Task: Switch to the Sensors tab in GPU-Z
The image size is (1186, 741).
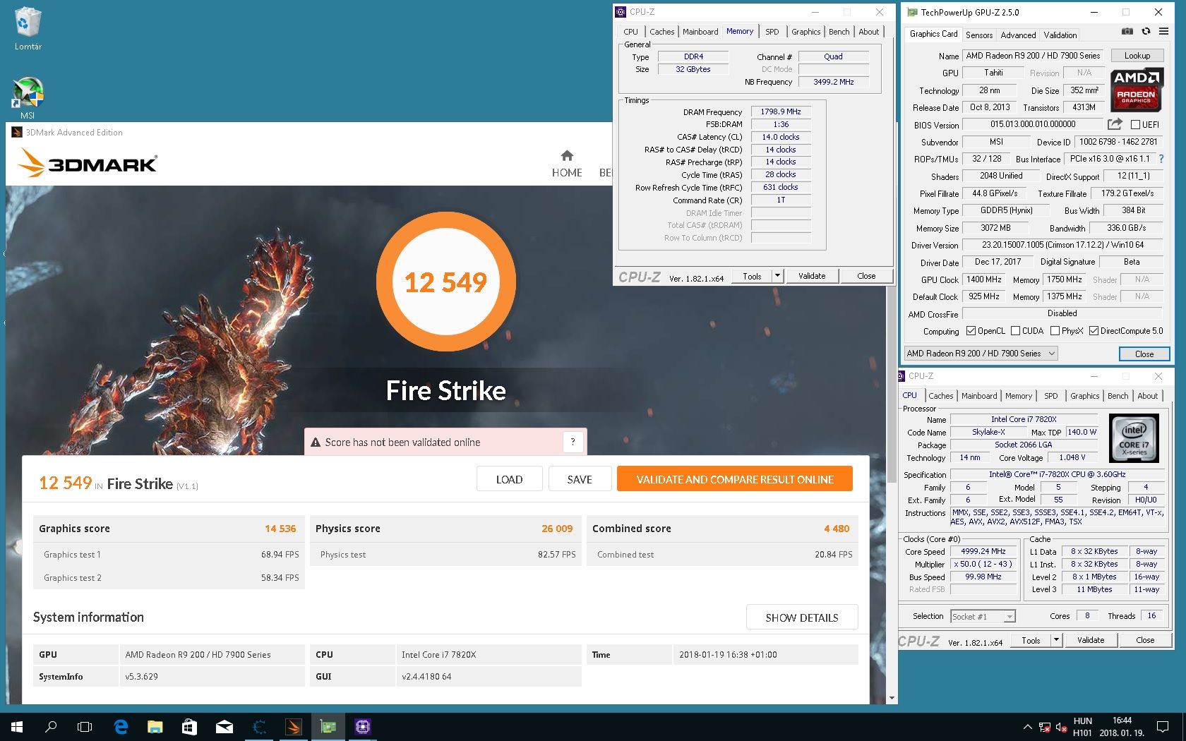Action: tap(979, 35)
